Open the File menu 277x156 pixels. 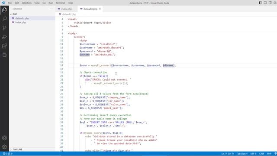[x=10, y=3]
